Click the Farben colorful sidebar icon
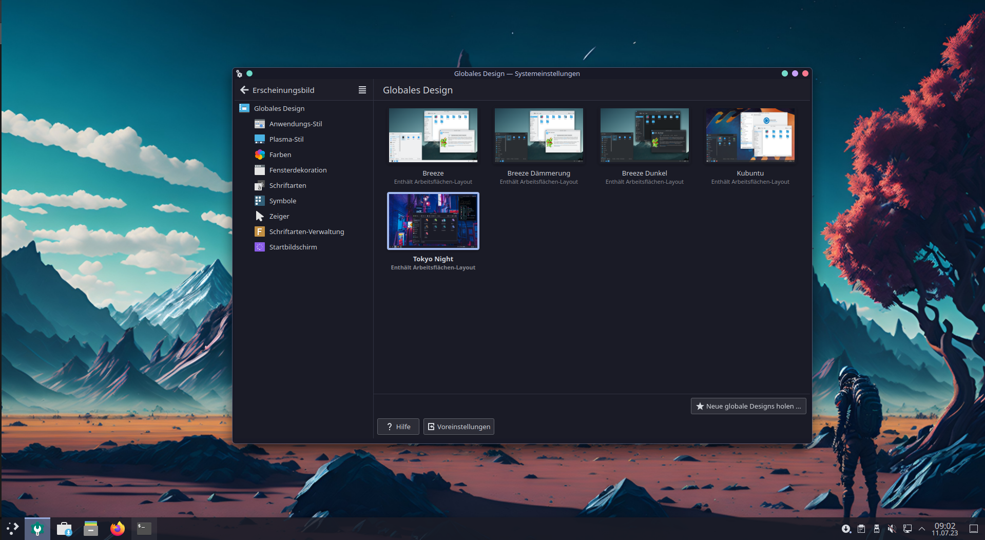Viewport: 985px width, 540px height. point(260,155)
